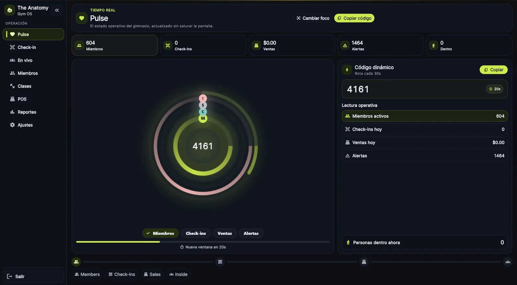Navigate to Clases in the sidebar
This screenshot has height=285, width=517.
[x=33, y=86]
